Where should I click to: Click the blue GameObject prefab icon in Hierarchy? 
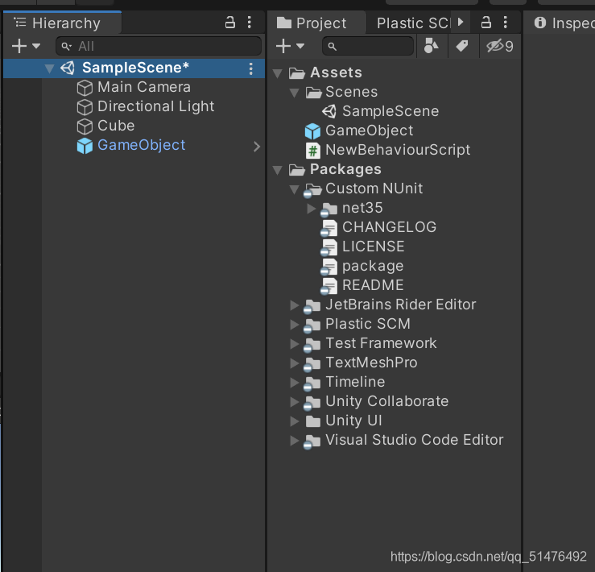[x=85, y=146]
